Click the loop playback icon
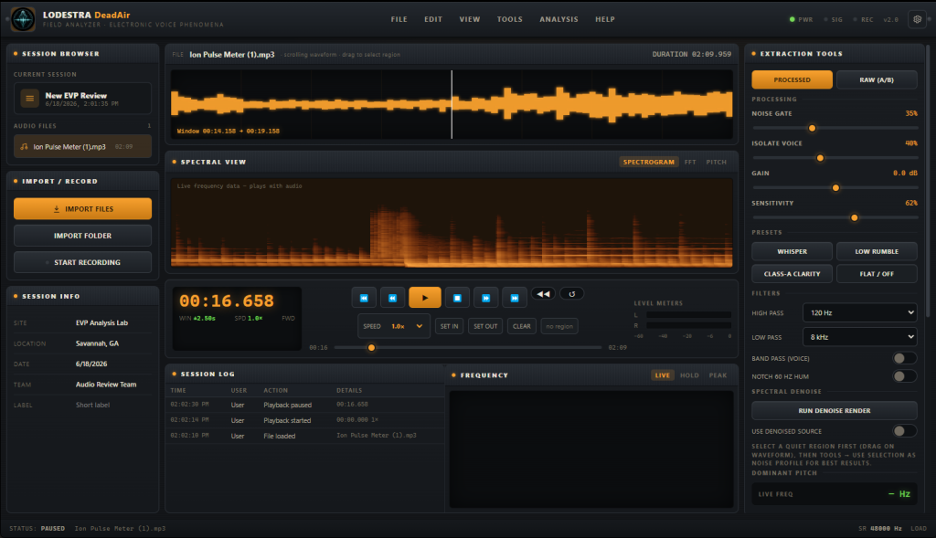The width and height of the screenshot is (936, 538). pyautogui.click(x=572, y=293)
